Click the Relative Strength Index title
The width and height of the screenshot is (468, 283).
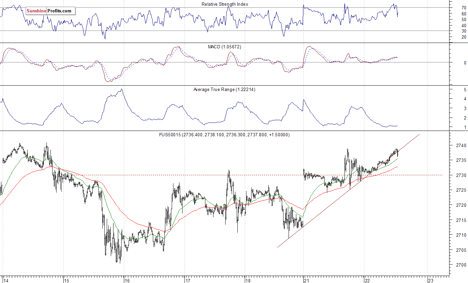click(x=225, y=4)
